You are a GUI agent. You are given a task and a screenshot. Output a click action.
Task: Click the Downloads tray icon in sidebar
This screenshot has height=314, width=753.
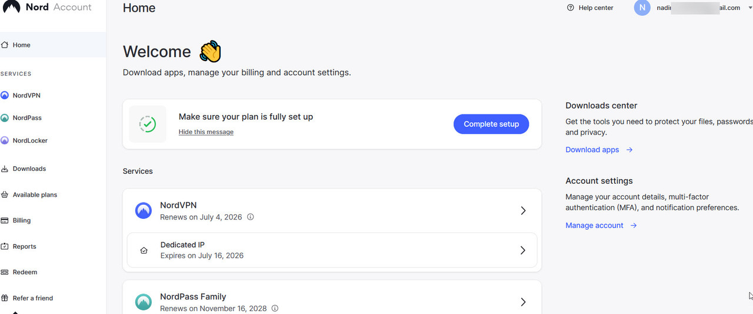(5, 169)
